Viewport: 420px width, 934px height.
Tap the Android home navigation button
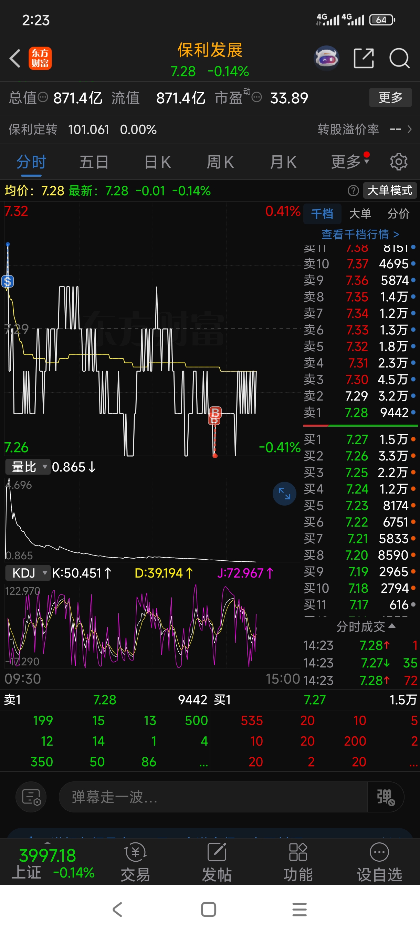pos(209,909)
